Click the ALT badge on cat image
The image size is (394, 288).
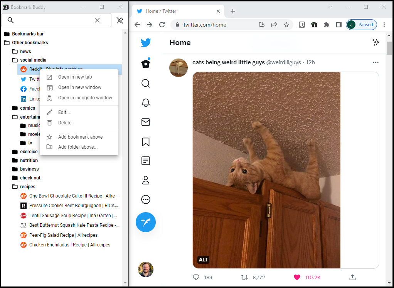[203, 260]
